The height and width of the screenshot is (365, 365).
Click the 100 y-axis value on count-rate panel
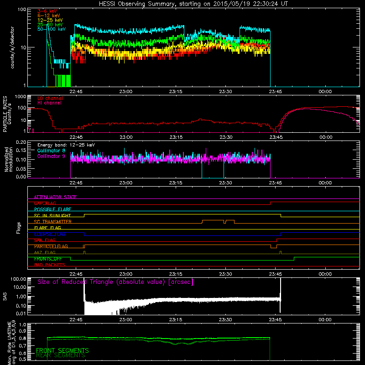coord(21,10)
